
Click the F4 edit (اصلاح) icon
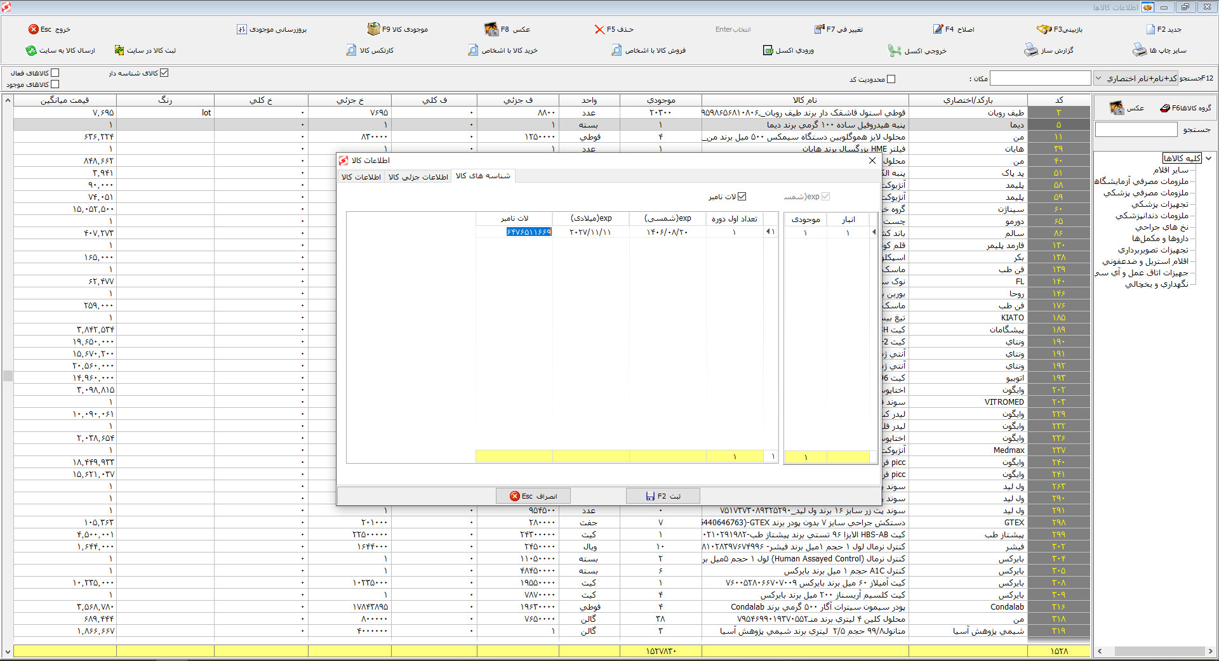(x=938, y=29)
